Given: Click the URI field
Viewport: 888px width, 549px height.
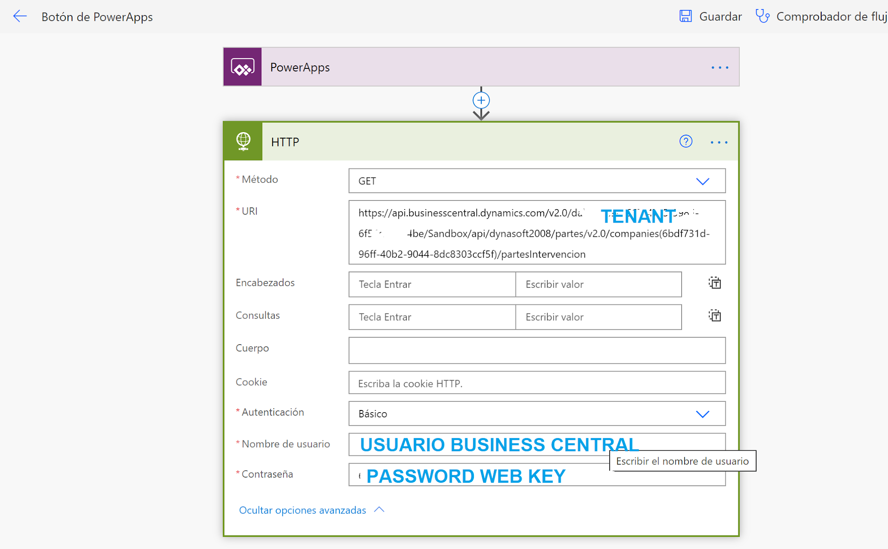Looking at the screenshot, I should (537, 233).
